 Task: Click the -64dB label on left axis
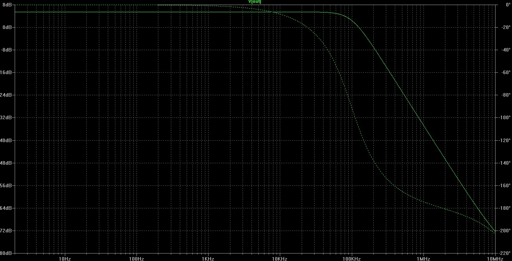(6, 208)
